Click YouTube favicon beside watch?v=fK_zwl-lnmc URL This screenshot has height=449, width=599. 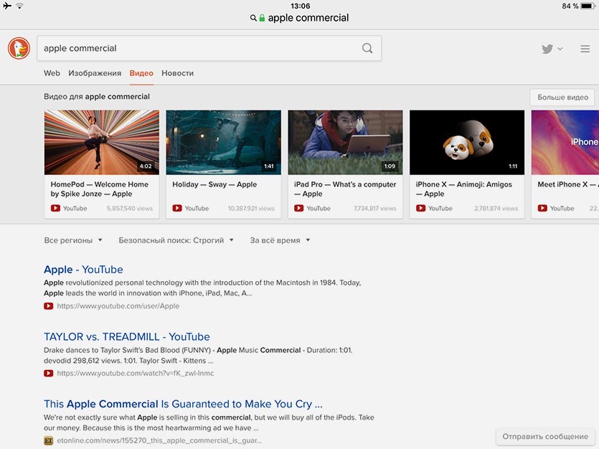(49, 373)
